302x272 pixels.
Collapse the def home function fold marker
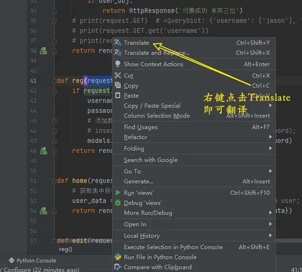(54, 181)
